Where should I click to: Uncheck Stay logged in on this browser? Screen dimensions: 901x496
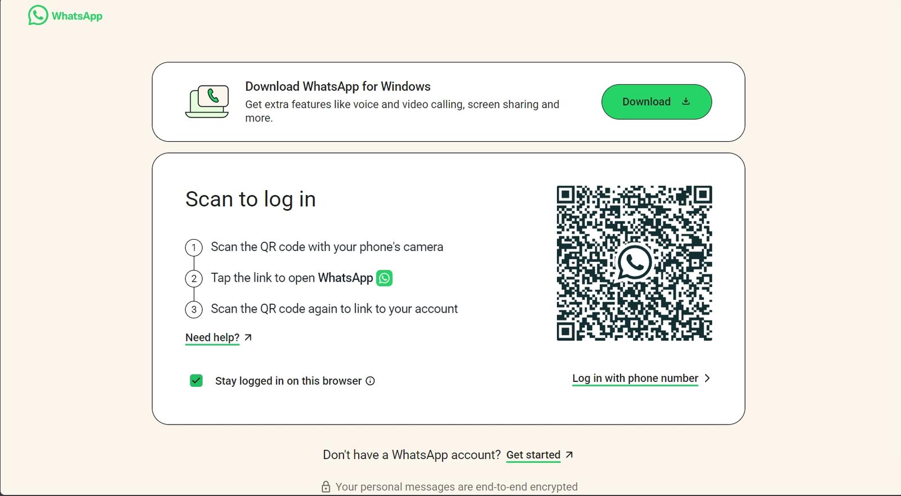click(x=196, y=381)
